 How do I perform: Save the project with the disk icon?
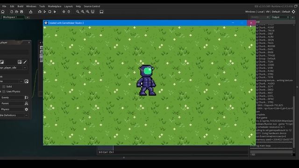pos(21,12)
